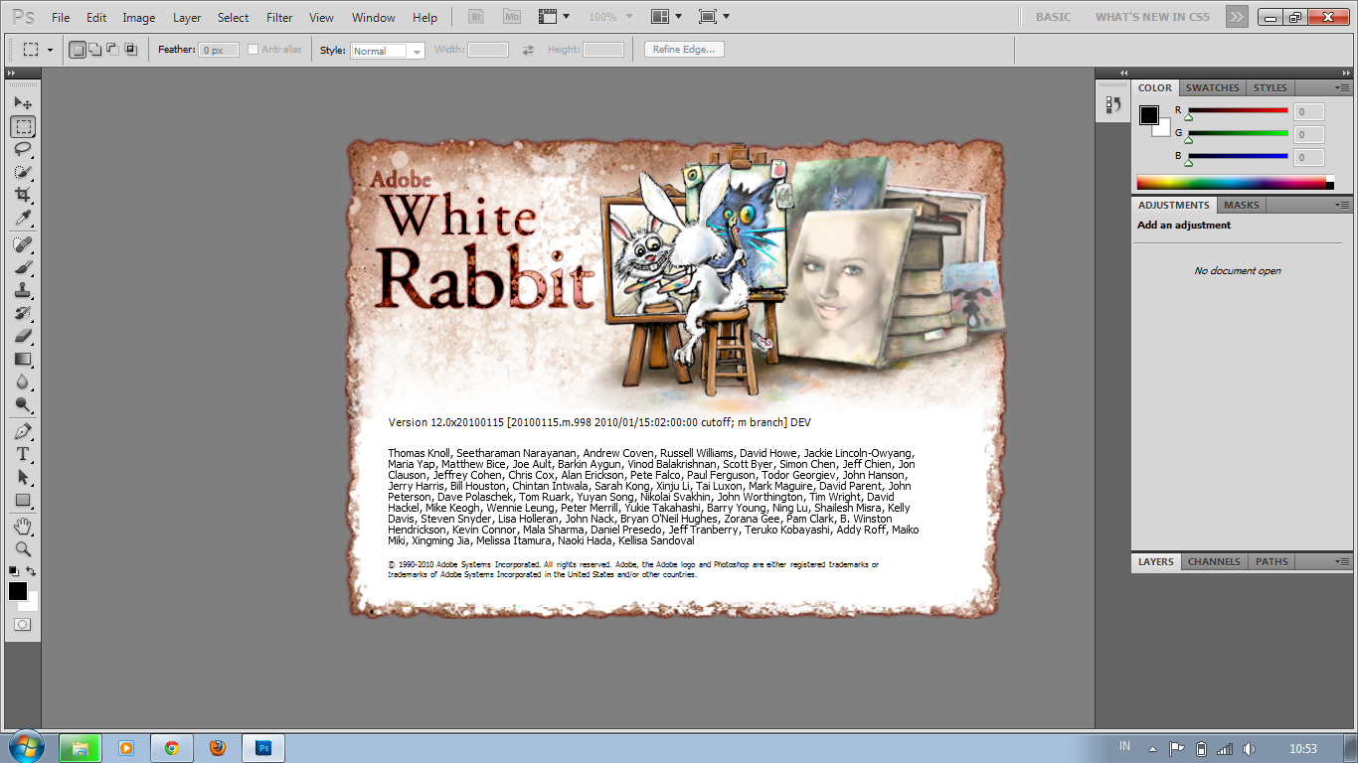Select the Quick Selection tool
Viewport: 1358px width, 763px height.
tap(23, 172)
